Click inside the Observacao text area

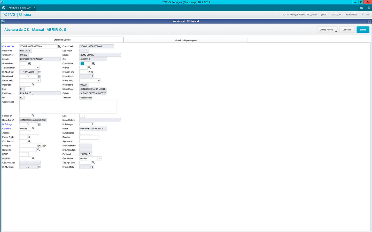pos(68,107)
